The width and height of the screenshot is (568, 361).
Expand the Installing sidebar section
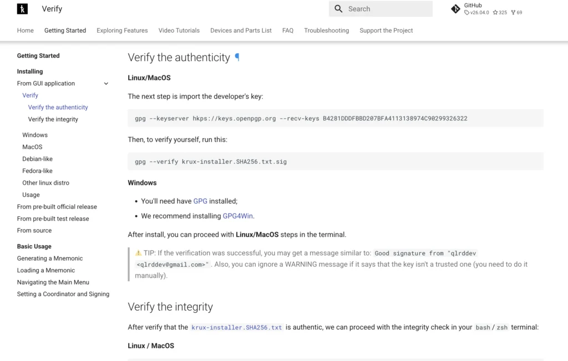coord(29,71)
